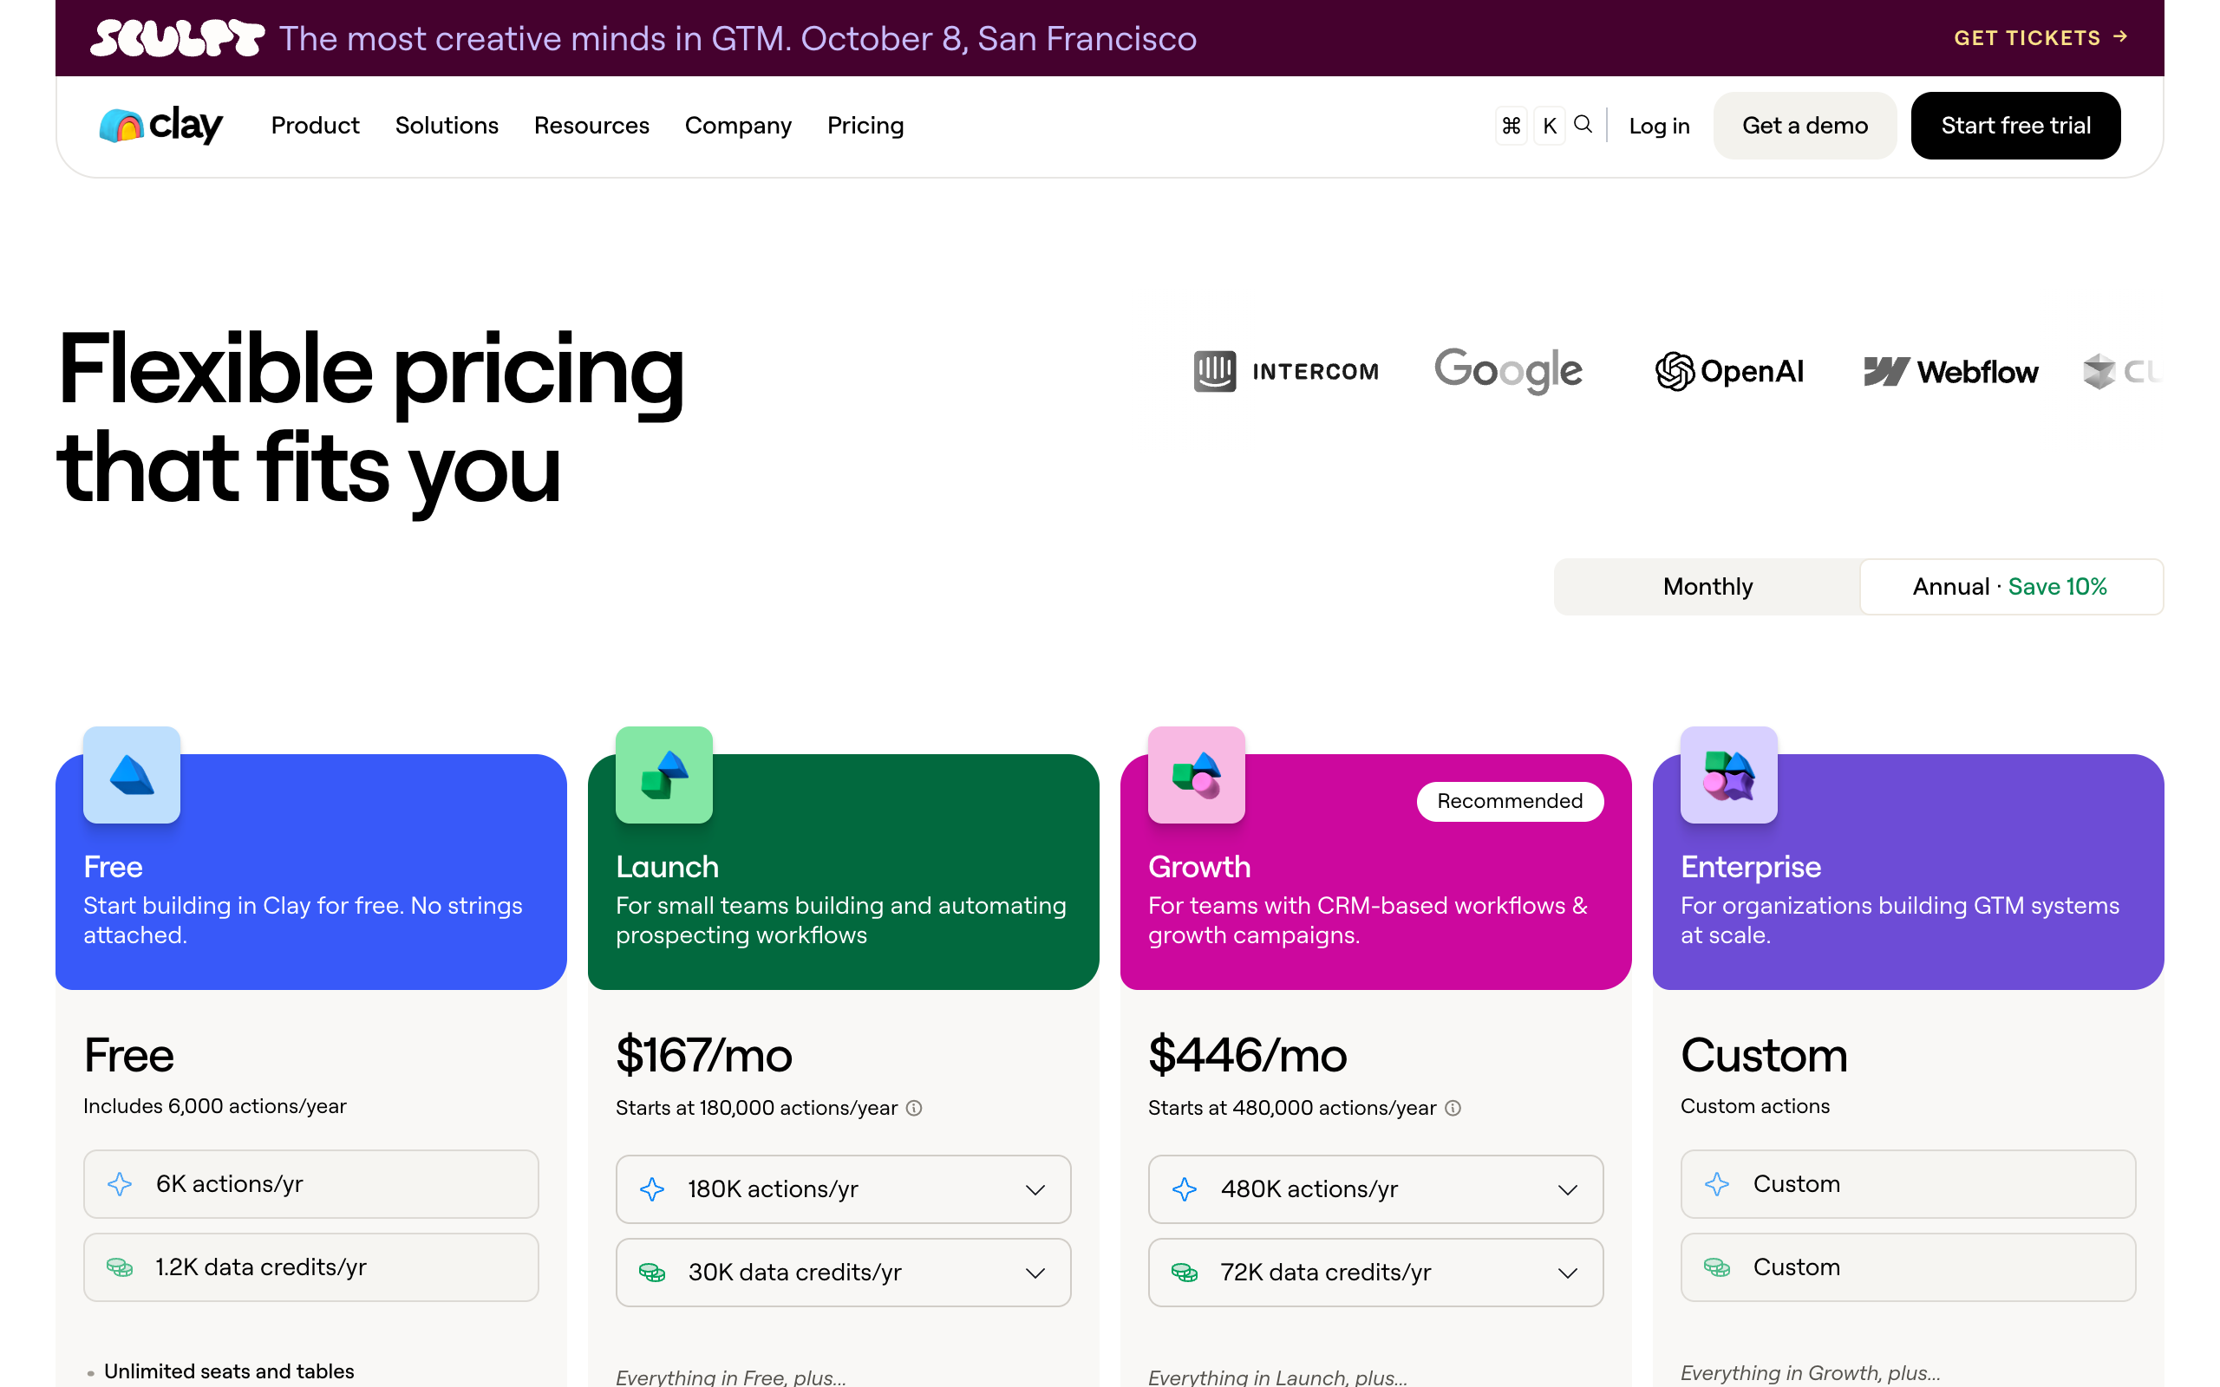
Task: Open the Solutions menu
Action: tap(447, 126)
